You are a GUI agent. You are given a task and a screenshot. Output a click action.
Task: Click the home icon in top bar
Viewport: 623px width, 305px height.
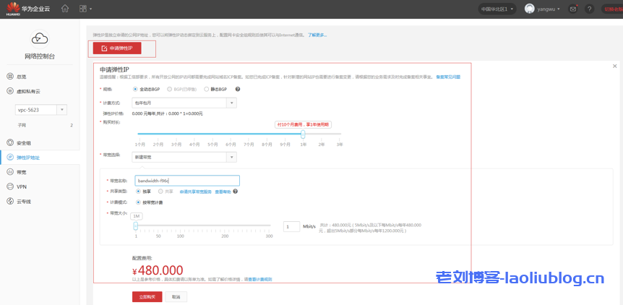click(x=65, y=9)
